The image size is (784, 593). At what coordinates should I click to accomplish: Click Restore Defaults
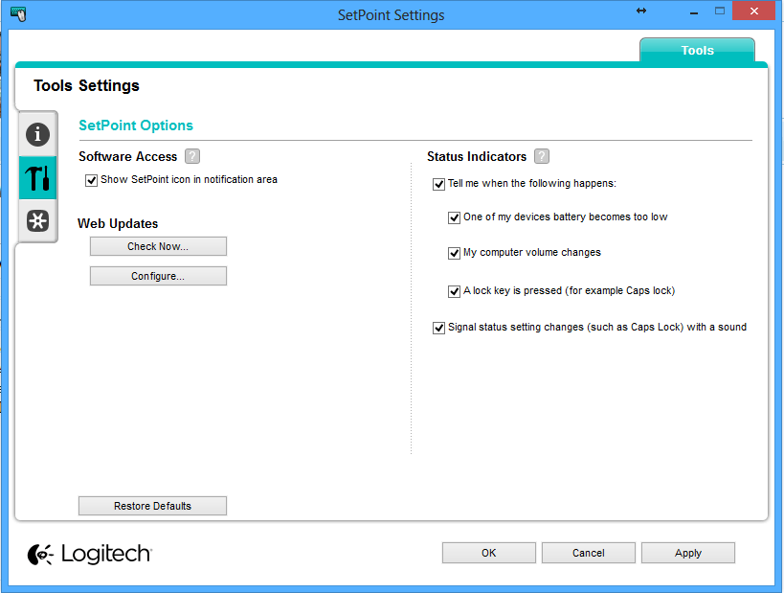152,506
